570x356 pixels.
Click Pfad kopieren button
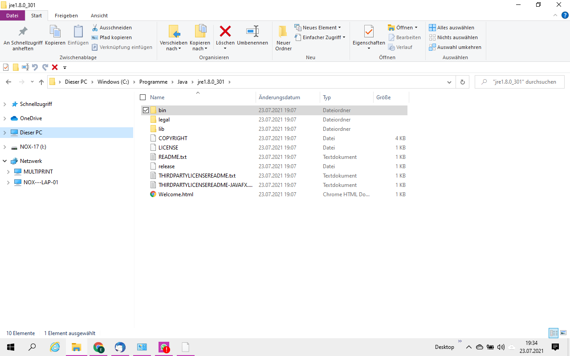(111, 37)
